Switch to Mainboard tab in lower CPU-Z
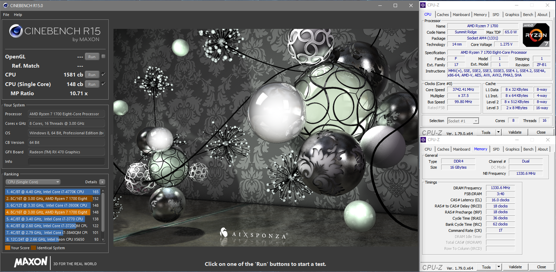 point(462,149)
